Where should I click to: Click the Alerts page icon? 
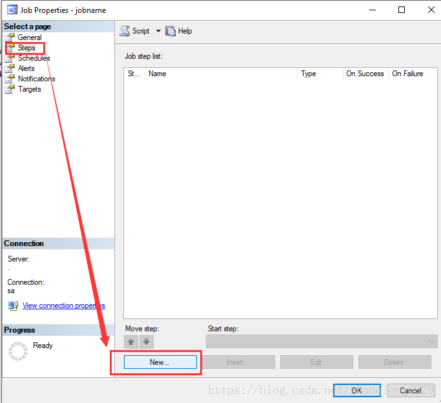[10, 68]
